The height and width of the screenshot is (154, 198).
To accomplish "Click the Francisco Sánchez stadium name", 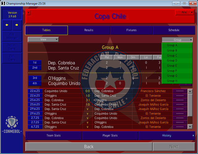I will [x=153, y=91].
